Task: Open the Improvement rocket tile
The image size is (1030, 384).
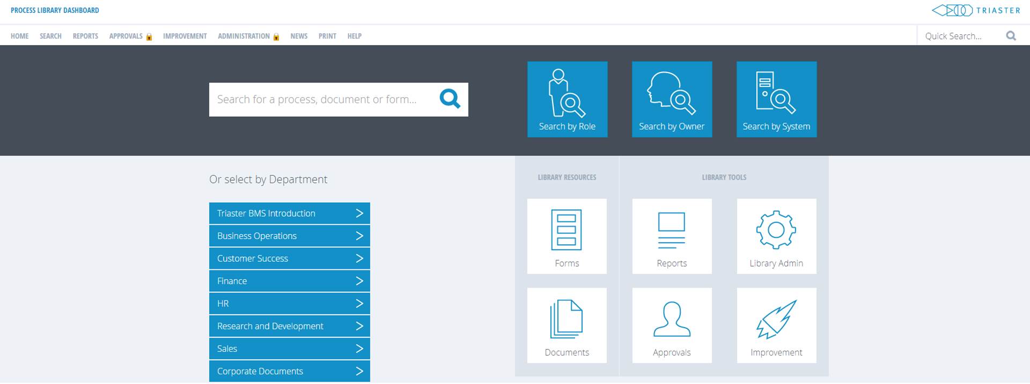Action: [776, 326]
